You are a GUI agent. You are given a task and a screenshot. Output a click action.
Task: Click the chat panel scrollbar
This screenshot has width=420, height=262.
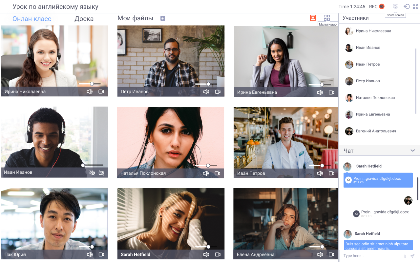418,189
